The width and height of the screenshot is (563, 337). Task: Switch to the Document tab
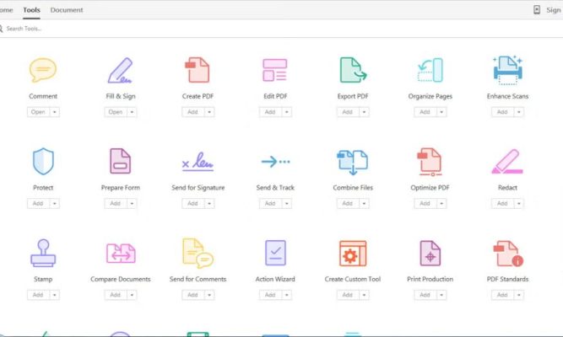(x=67, y=10)
